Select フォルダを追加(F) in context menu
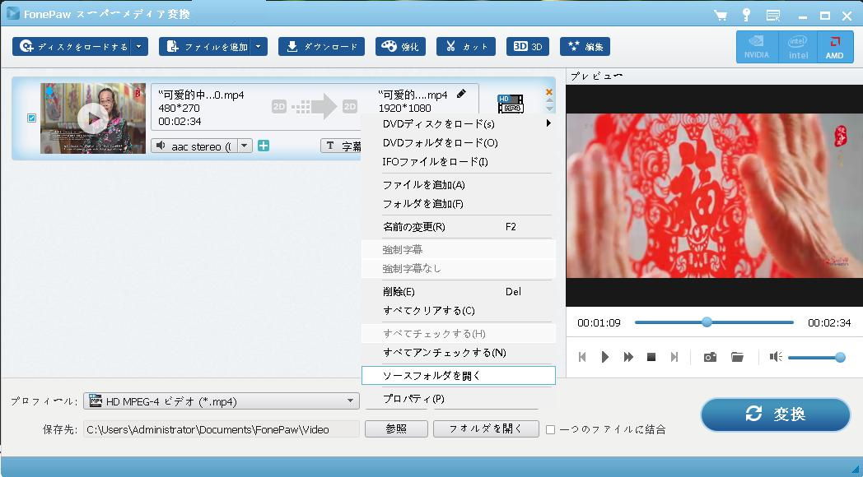Viewport: 863px width, 477px height. [458, 204]
